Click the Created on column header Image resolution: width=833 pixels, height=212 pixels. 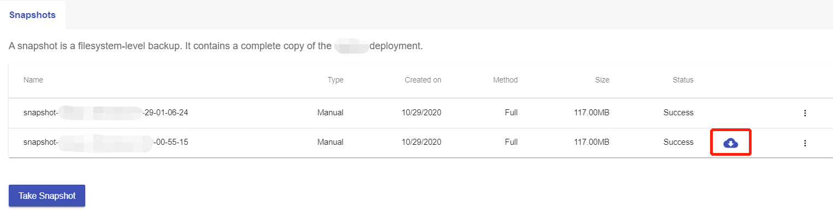click(423, 80)
